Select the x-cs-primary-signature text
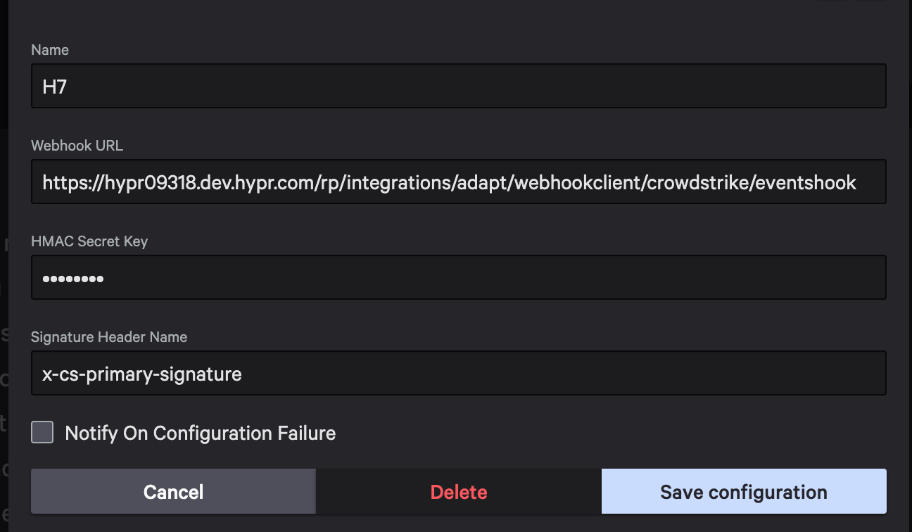This screenshot has height=532, width=912. point(141,373)
